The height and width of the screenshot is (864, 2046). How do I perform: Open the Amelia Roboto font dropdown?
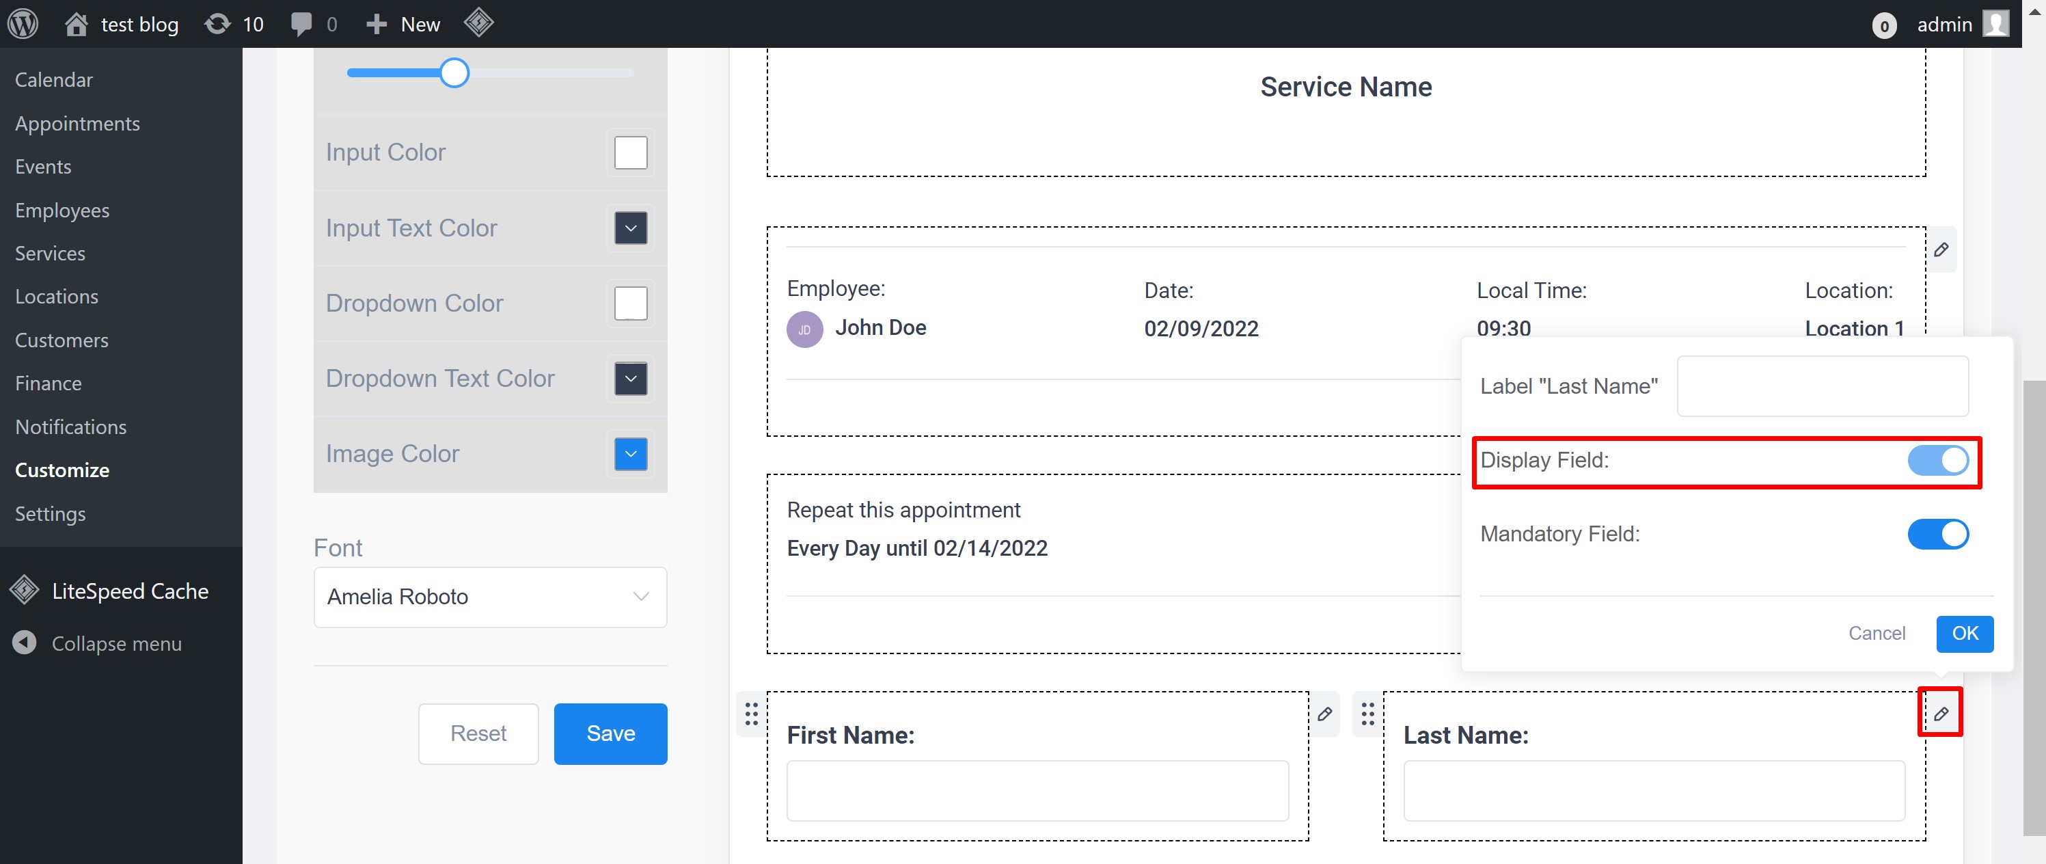click(x=489, y=596)
